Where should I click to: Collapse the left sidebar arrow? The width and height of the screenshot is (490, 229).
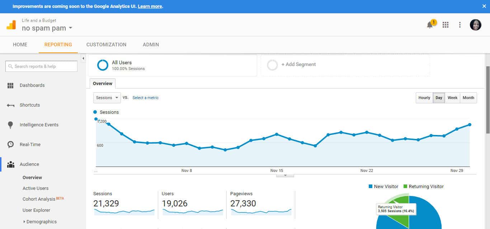(x=83, y=58)
